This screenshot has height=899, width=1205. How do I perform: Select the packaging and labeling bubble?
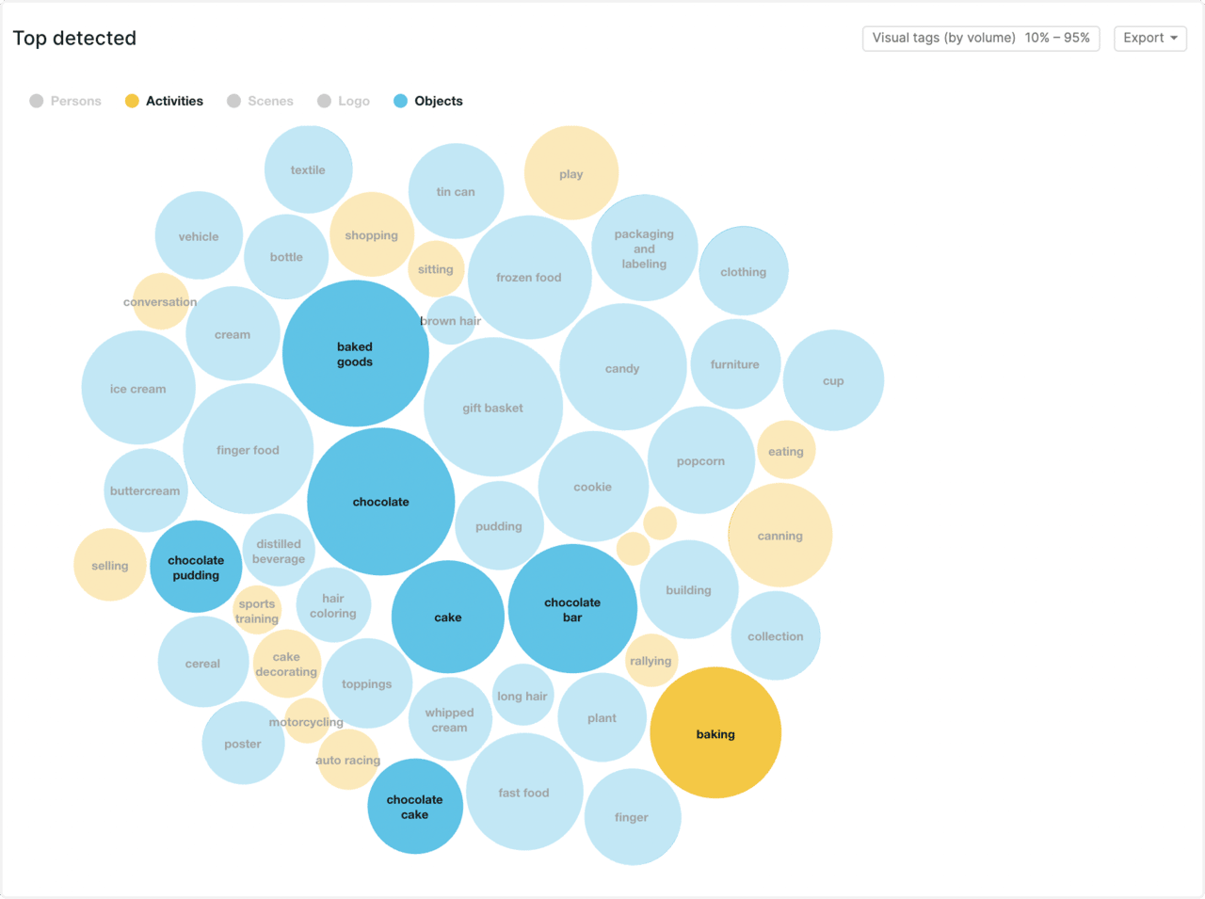(645, 249)
